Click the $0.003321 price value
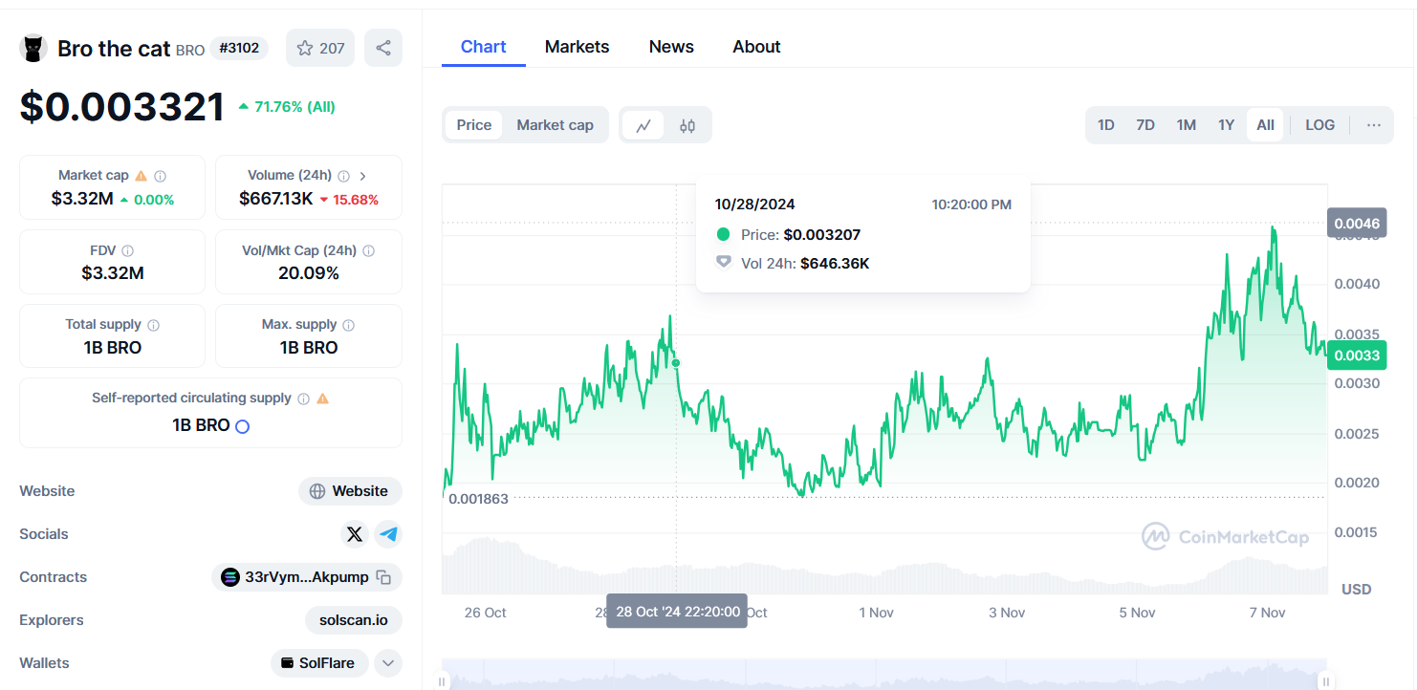1417x690 pixels. (x=122, y=107)
